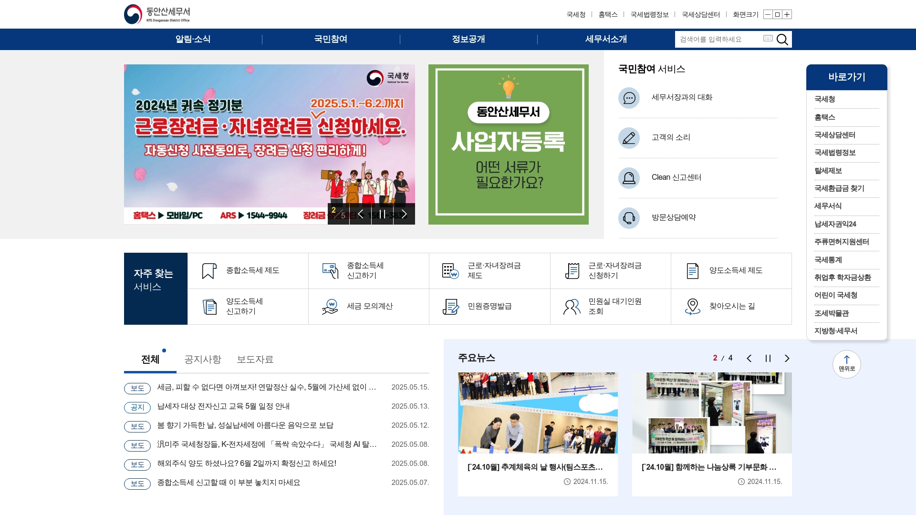Show previous 주요뉴스 page
The height and width of the screenshot is (515, 916).
point(749,359)
